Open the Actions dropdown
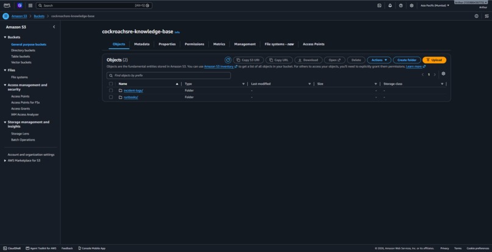 (379, 60)
